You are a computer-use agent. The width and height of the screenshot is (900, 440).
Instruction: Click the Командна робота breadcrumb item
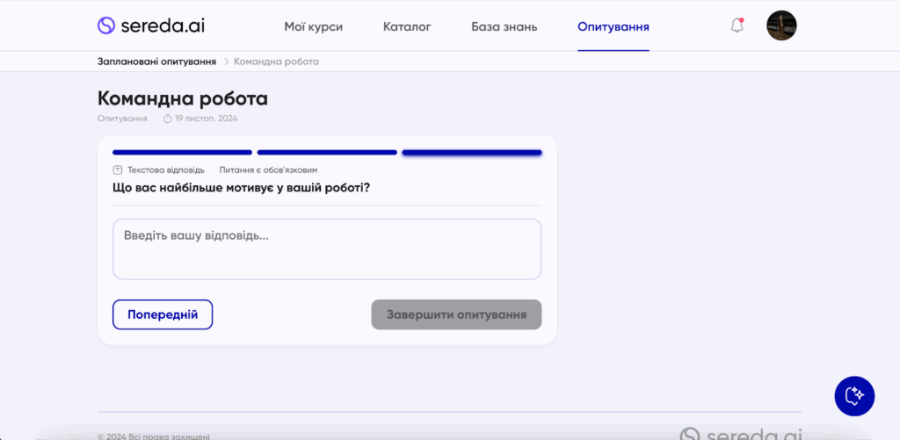(x=276, y=61)
